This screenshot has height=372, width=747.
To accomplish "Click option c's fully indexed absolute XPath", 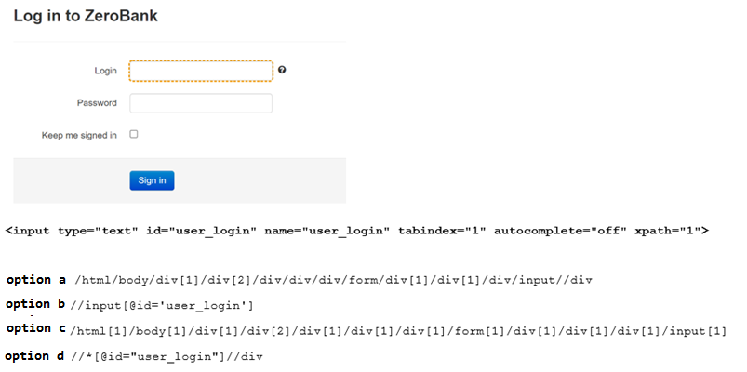I will 398,331.
